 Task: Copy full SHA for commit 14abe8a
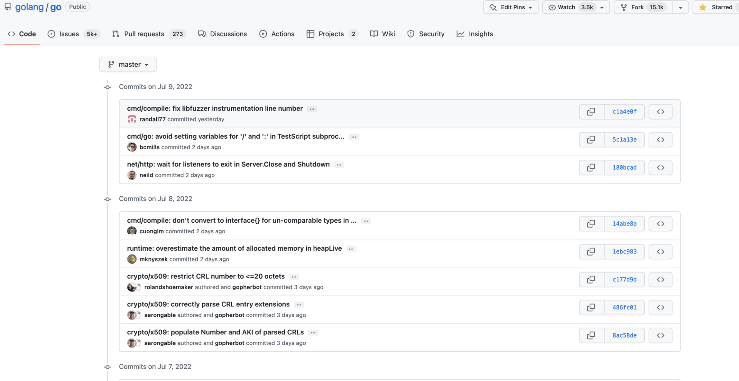point(591,224)
